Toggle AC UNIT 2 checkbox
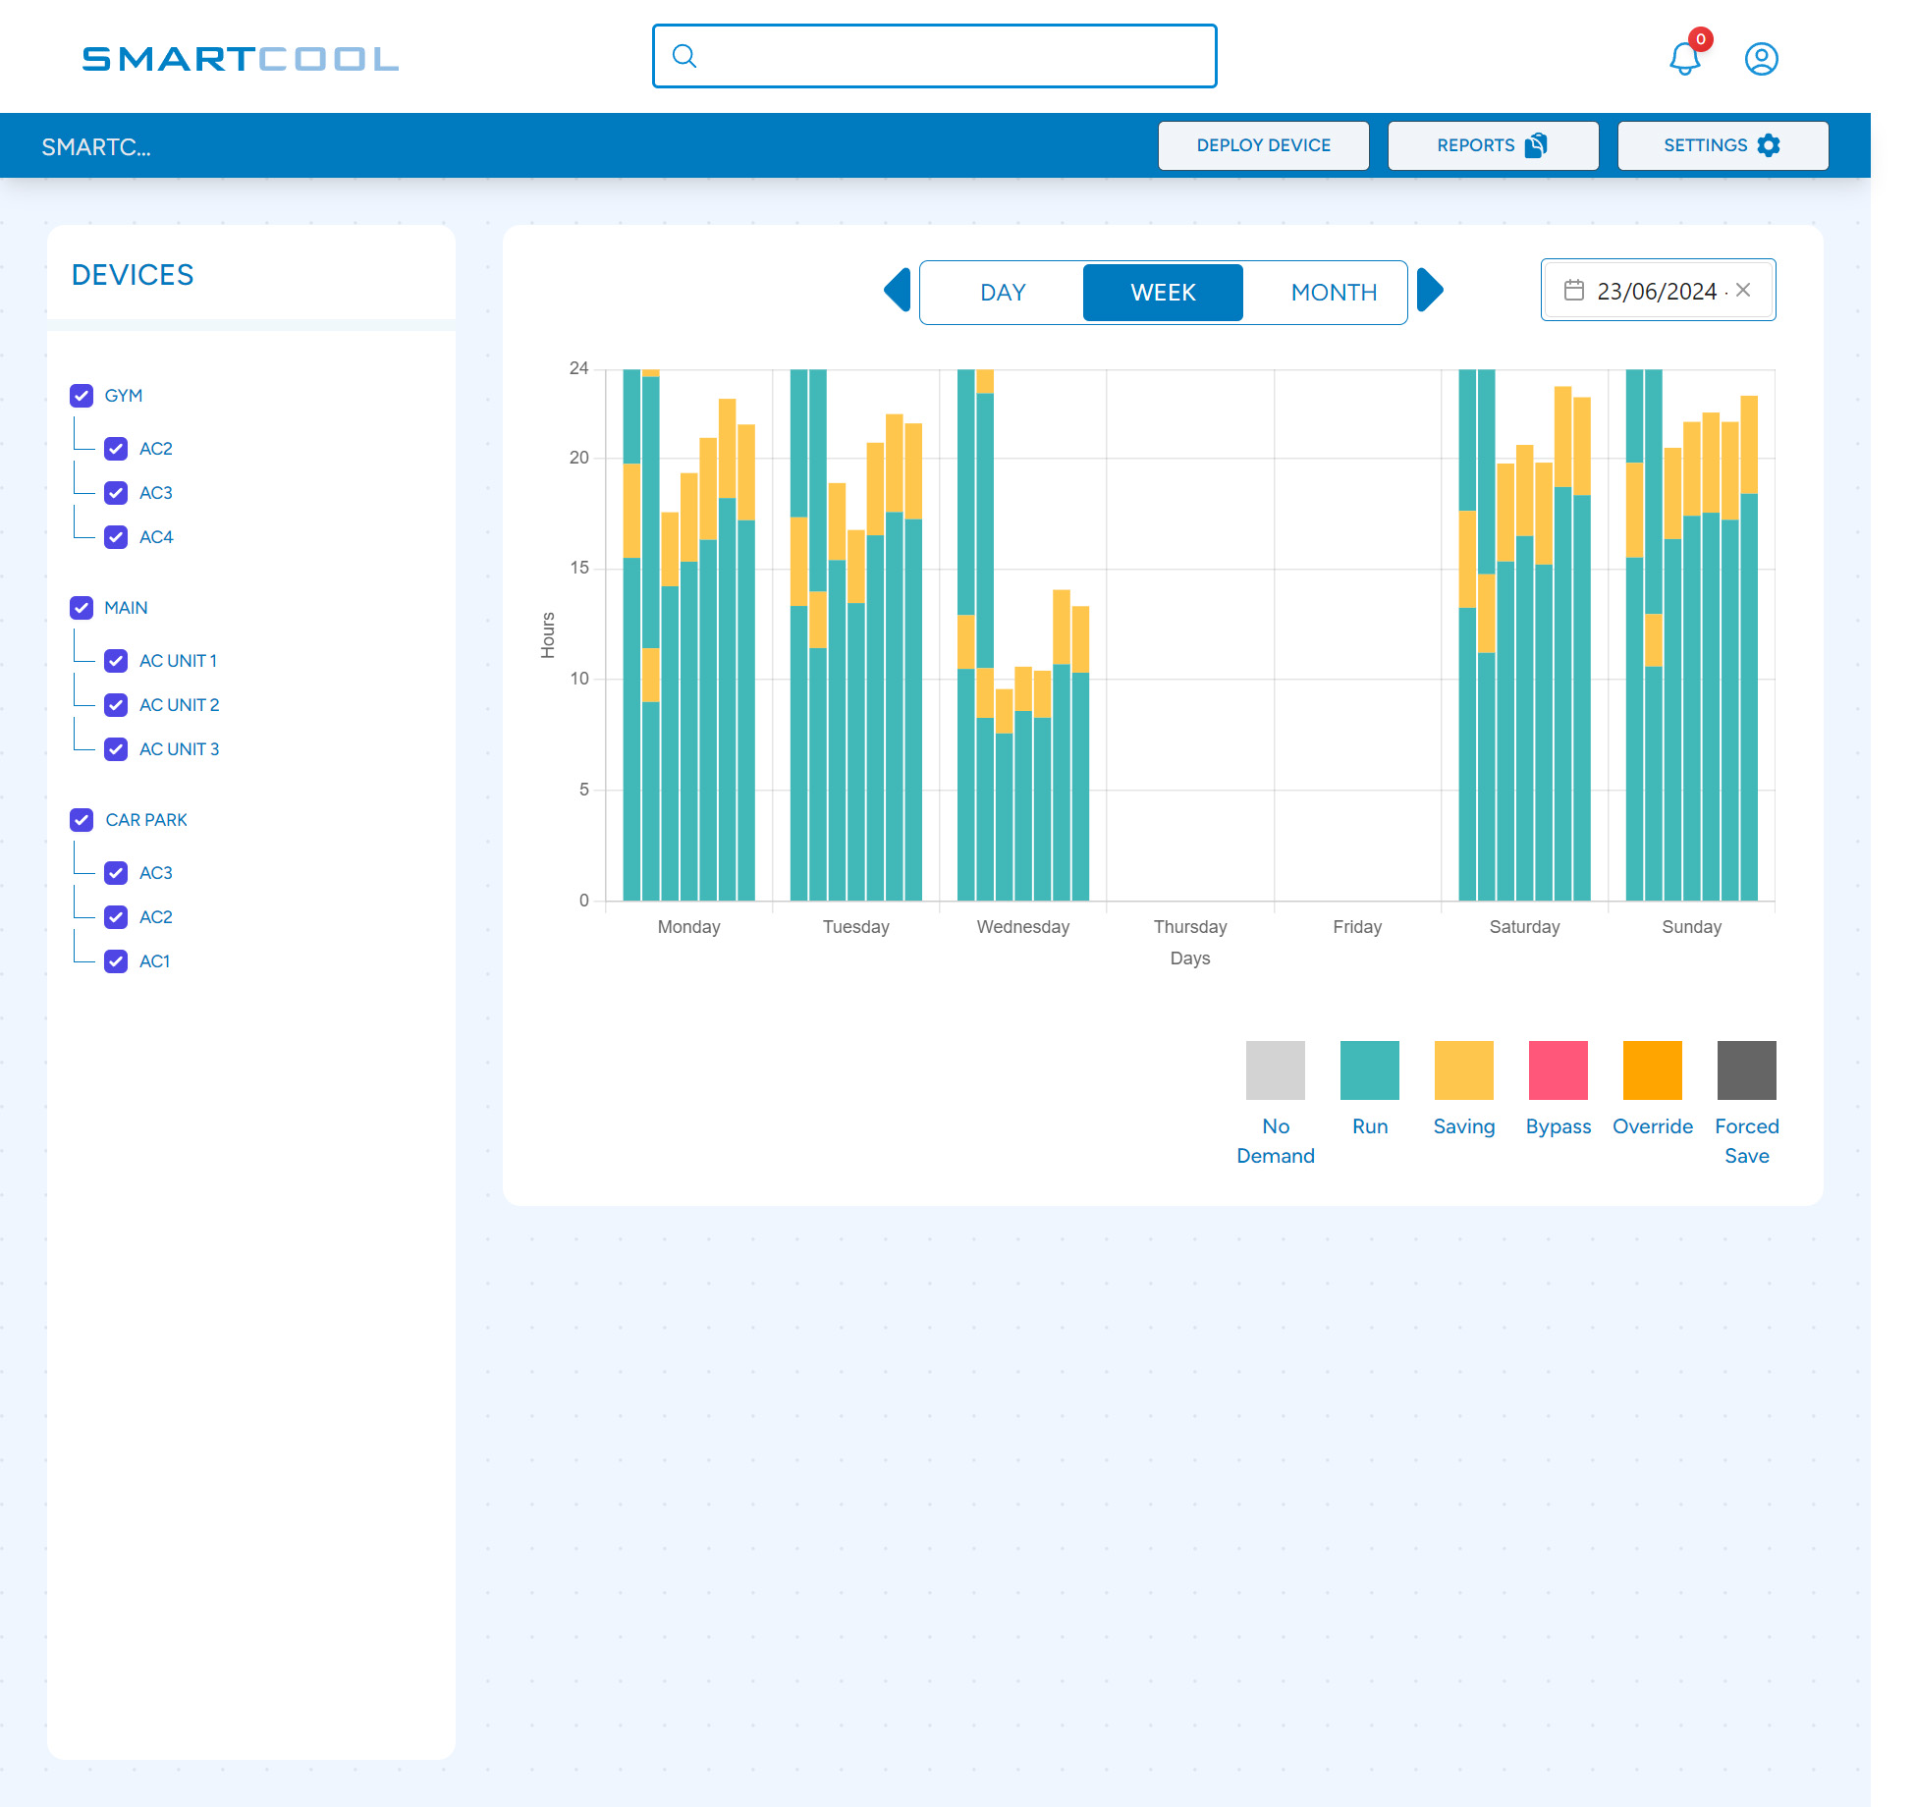1914x1807 pixels. pyautogui.click(x=116, y=705)
